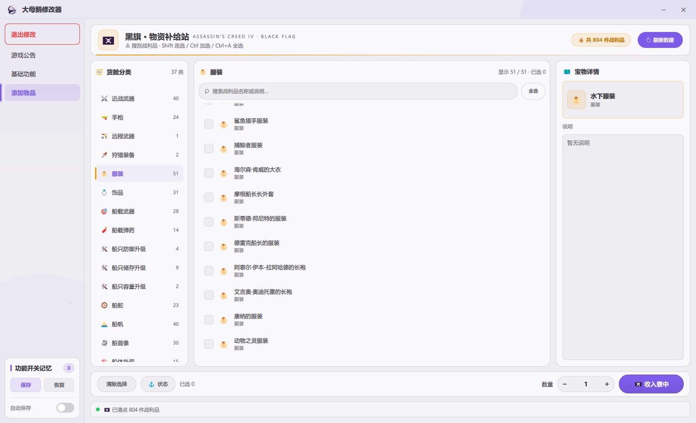This screenshot has height=423, width=696.
Task: Click the dagger icon beside 狩猎装备
Action: pos(104,155)
